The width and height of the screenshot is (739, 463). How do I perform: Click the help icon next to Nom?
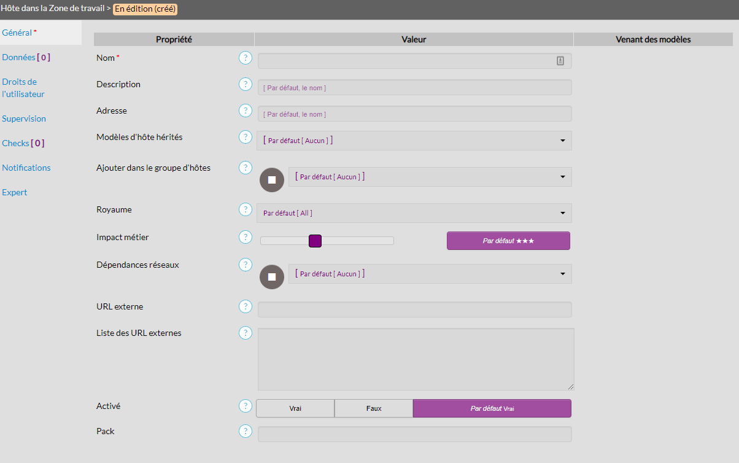point(246,58)
